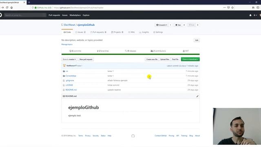The height and width of the screenshot is (147, 261).
Task: Click the green language bar
Action: coord(130,54)
